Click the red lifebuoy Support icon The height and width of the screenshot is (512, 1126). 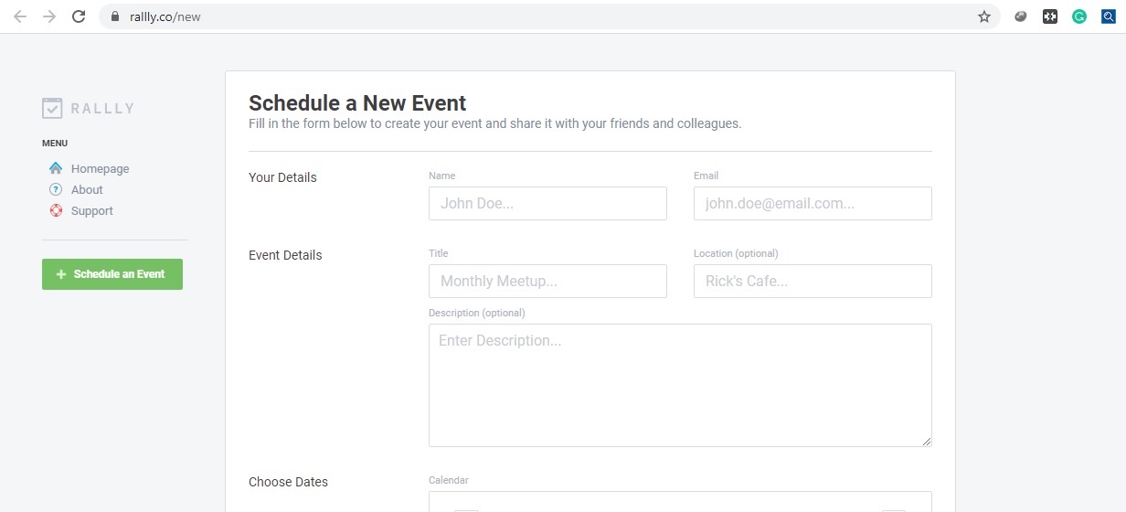tap(56, 210)
